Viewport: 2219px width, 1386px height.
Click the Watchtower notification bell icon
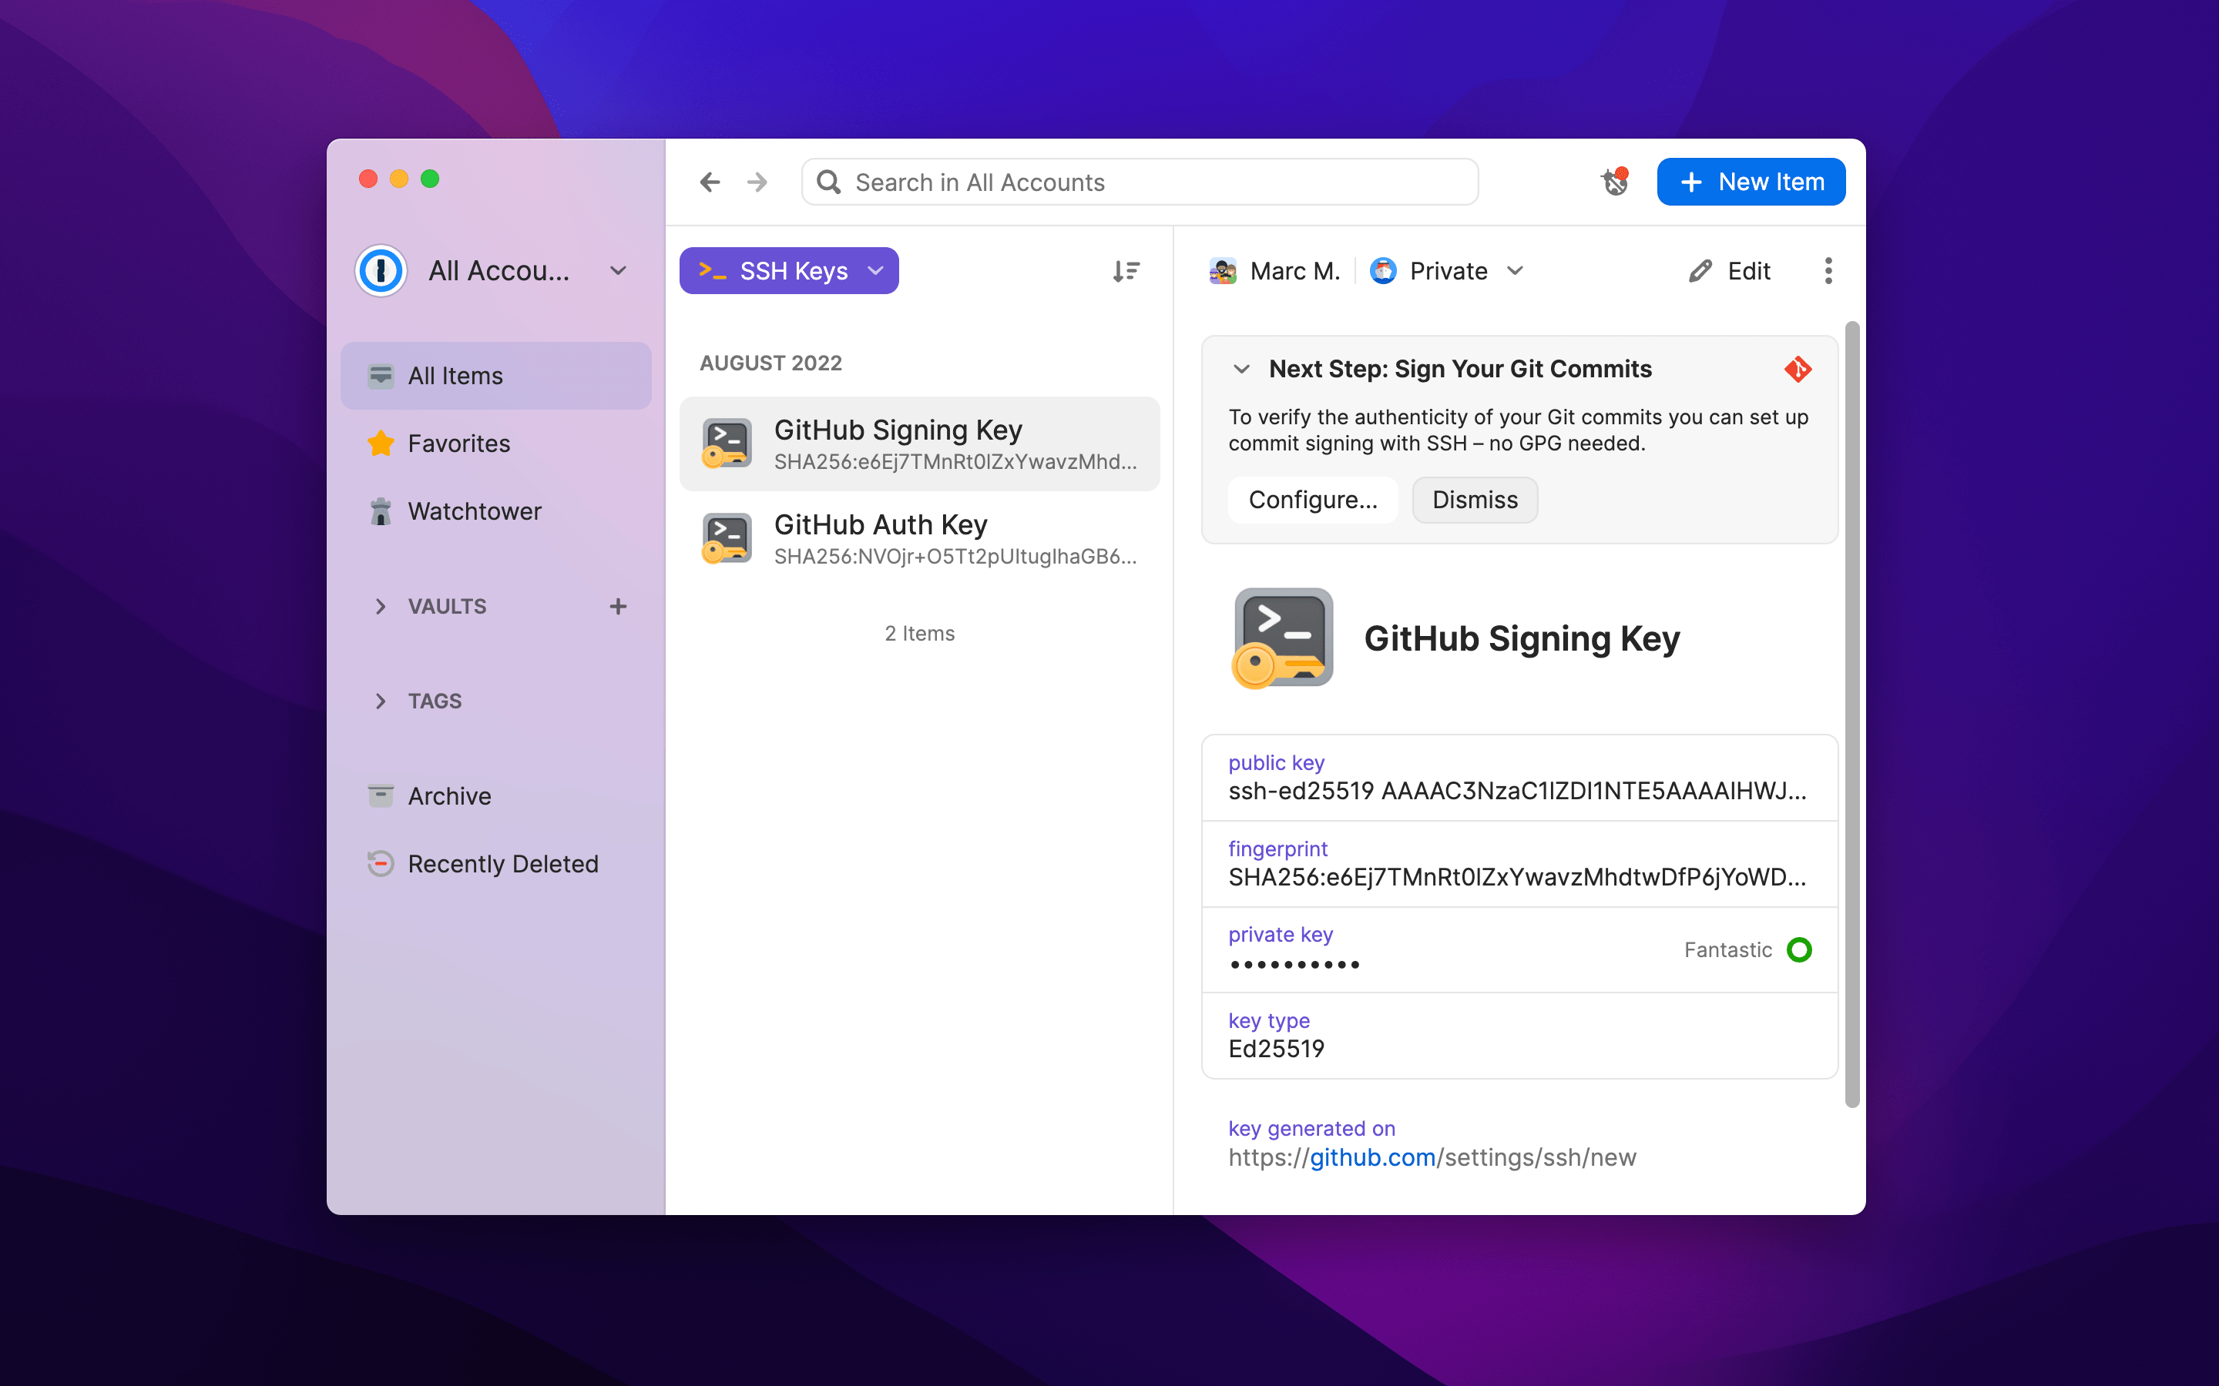pyautogui.click(x=1613, y=180)
